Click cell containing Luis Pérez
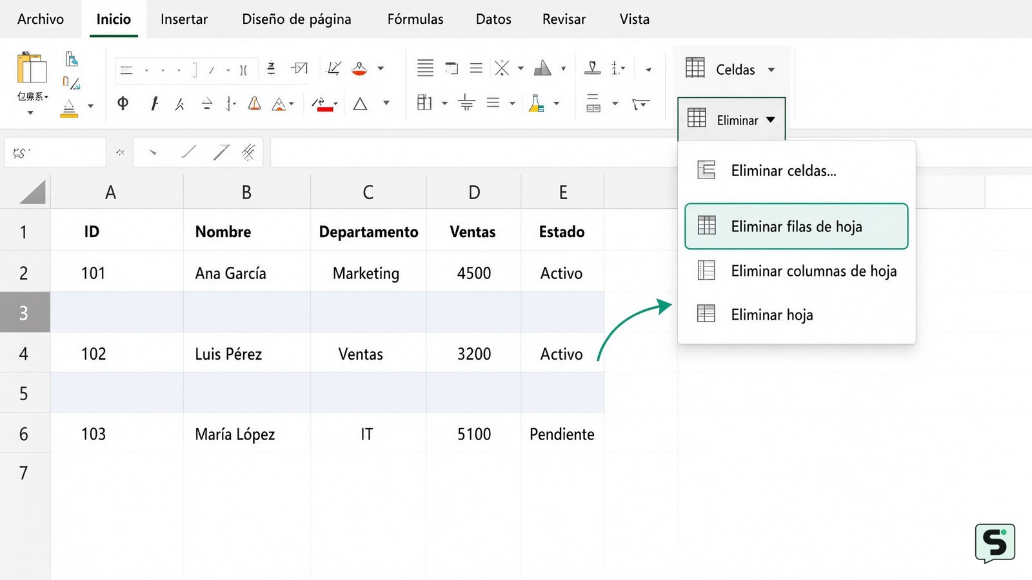Image resolution: width=1032 pixels, height=580 pixels. coord(247,353)
